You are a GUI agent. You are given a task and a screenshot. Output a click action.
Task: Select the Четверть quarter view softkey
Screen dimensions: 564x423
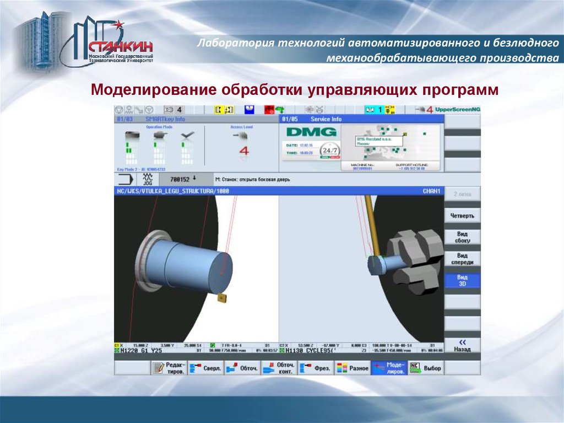tap(462, 216)
